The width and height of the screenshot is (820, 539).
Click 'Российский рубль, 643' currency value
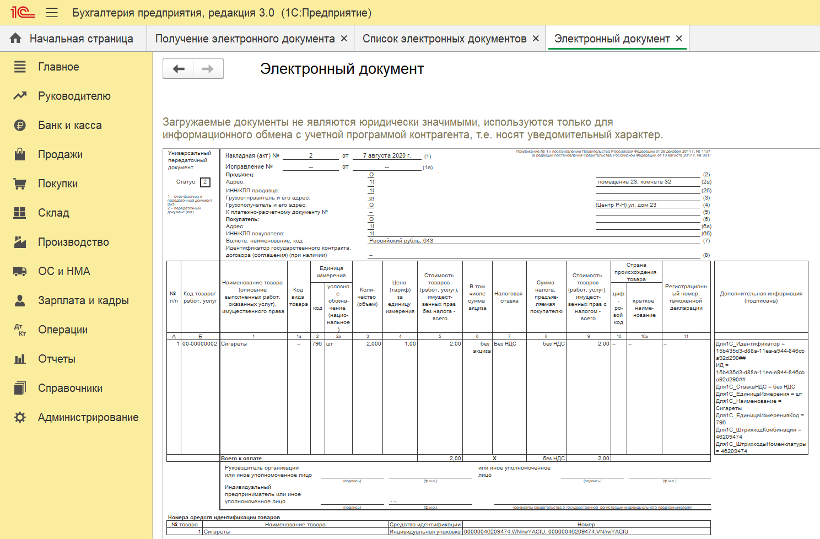pyautogui.click(x=401, y=241)
